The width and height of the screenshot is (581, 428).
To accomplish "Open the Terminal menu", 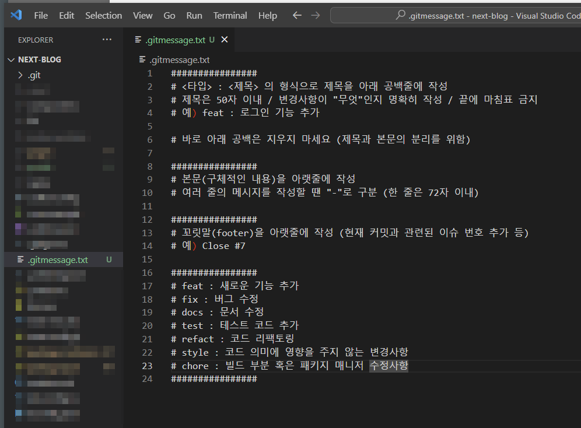I will coord(230,15).
